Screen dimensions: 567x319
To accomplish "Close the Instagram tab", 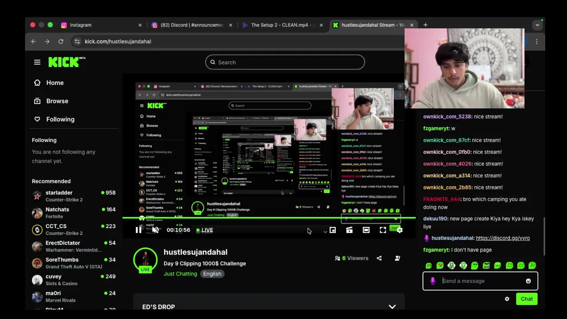I will pyautogui.click(x=140, y=25).
